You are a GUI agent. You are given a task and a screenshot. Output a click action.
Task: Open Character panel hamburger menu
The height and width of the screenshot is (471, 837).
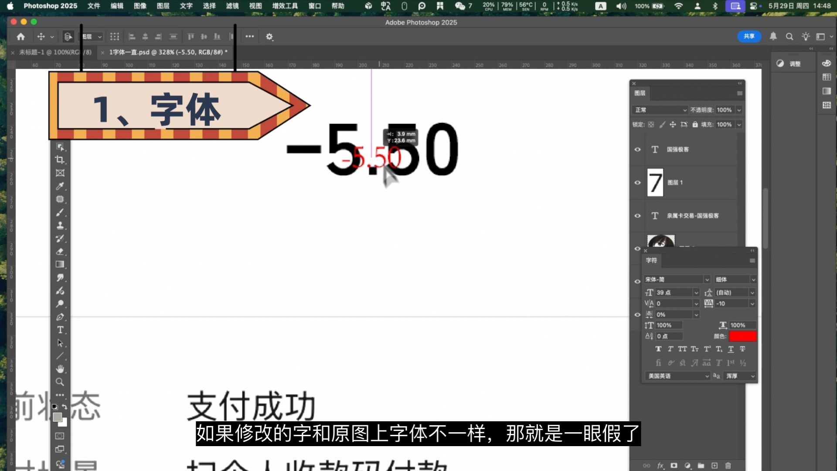point(752,261)
